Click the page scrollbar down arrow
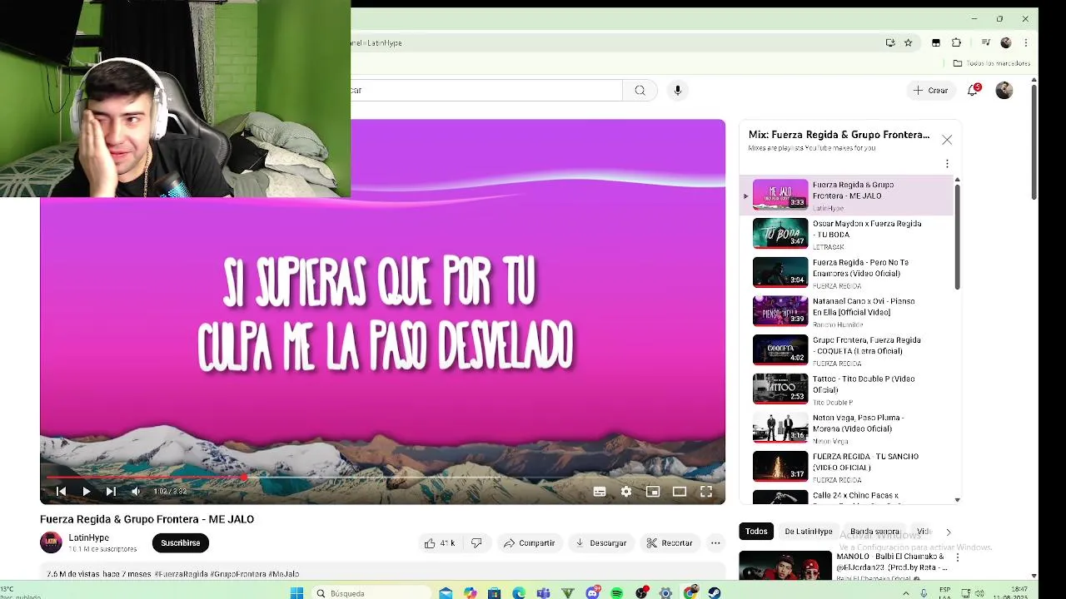1066x599 pixels. 1034,575
